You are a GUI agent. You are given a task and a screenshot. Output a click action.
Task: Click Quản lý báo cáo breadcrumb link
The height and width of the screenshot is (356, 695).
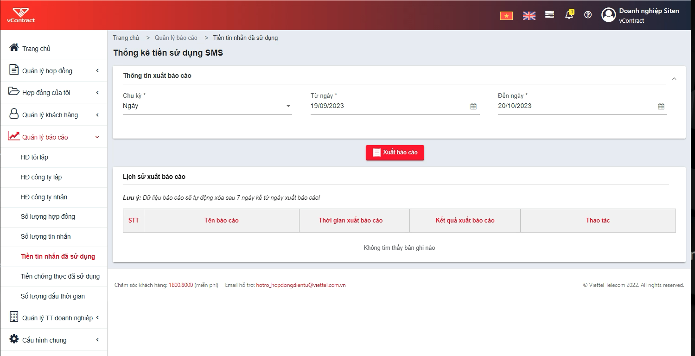[176, 38]
